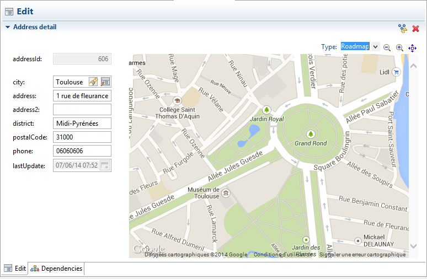Collapse the Address detail section
The width and height of the screenshot is (427, 279).
8,27
